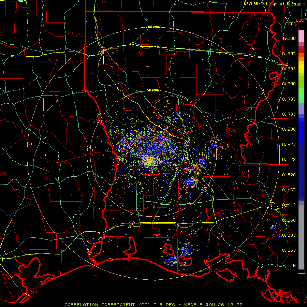Image resolution: width=307 pixels, height=307 pixels.
Task: Click the bright green swatch near 0.787
Action: coord(301,93)
